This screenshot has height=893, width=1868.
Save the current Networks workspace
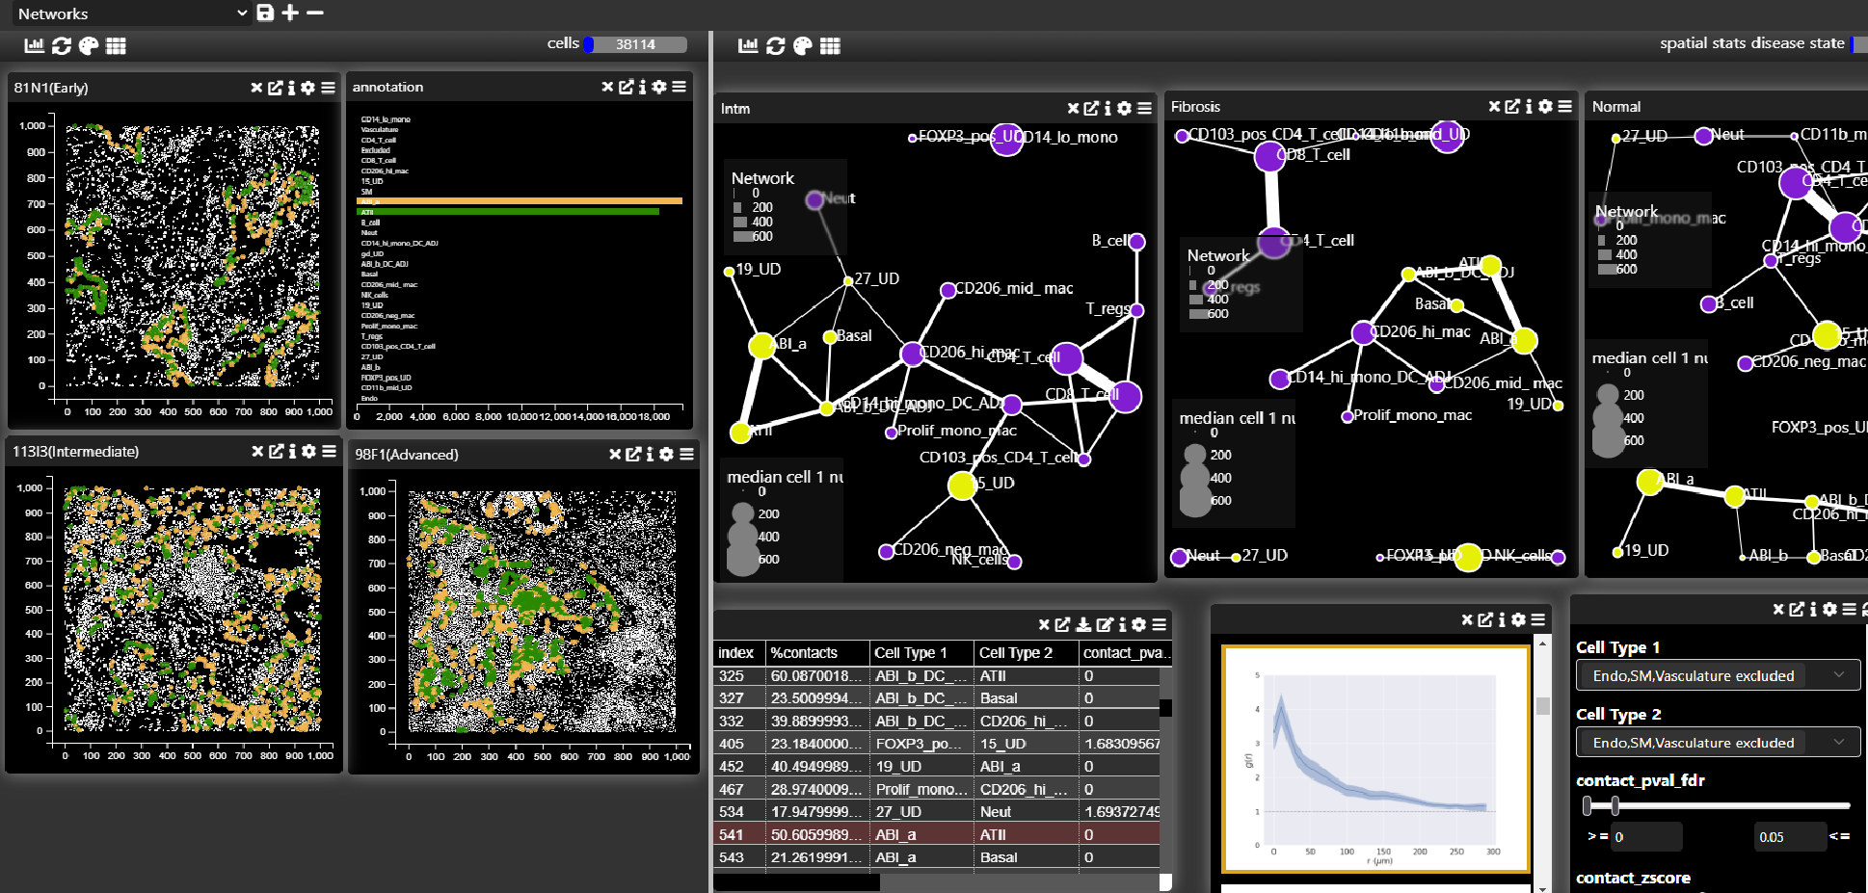coord(263,13)
